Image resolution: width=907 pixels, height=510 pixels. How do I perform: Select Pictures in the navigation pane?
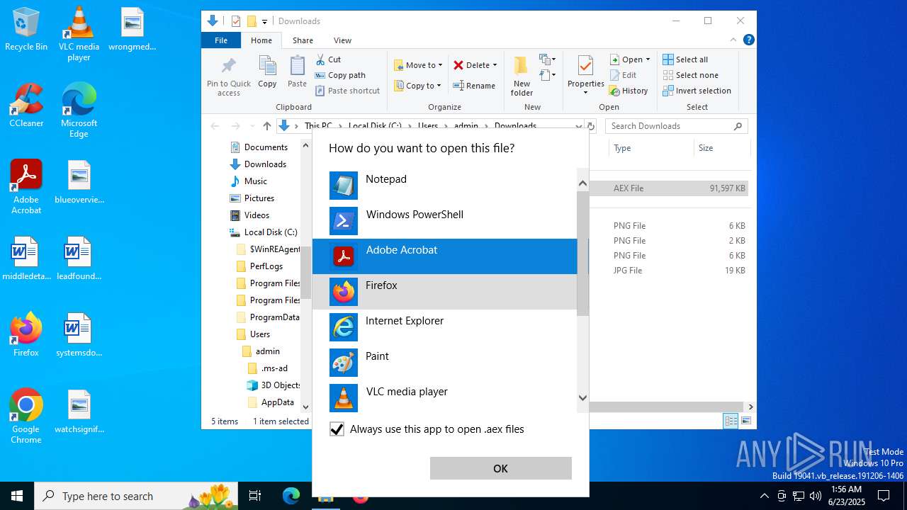[x=259, y=198]
